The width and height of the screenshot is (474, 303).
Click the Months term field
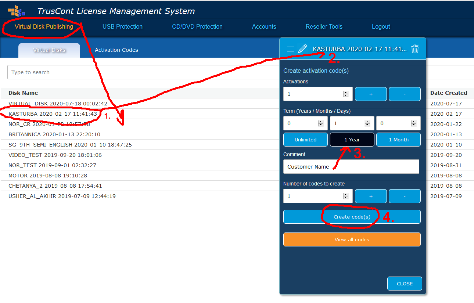[x=352, y=123]
